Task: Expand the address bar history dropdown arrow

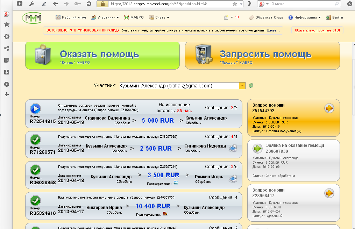Action: pyautogui.click(x=241, y=4)
